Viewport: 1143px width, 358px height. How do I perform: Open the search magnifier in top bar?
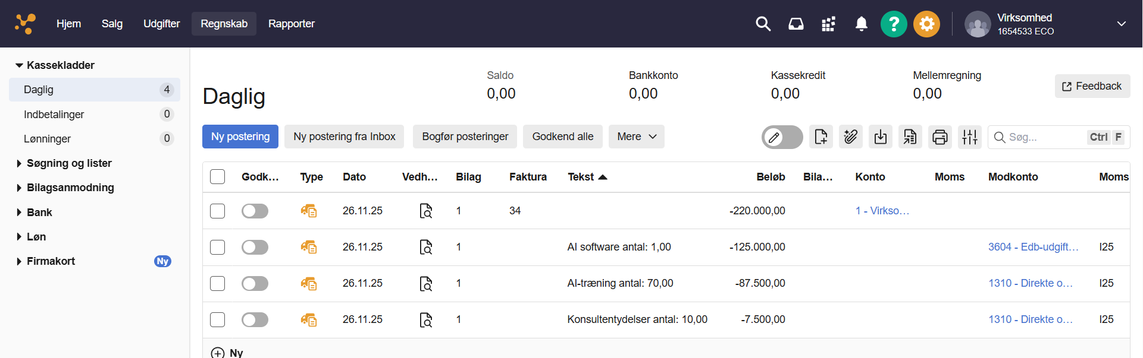[763, 24]
